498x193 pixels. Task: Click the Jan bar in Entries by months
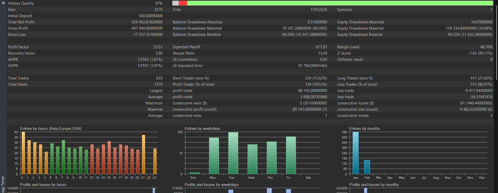(x=355, y=153)
